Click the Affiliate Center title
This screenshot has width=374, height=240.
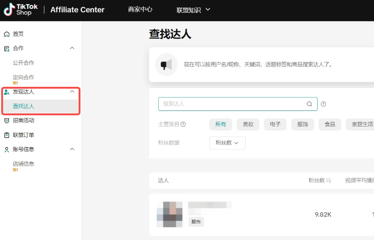pos(77,10)
